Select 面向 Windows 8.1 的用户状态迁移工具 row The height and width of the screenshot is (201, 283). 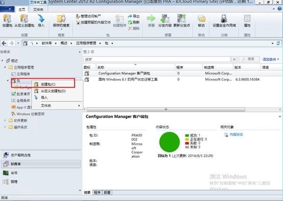pyautogui.click(x=182, y=79)
